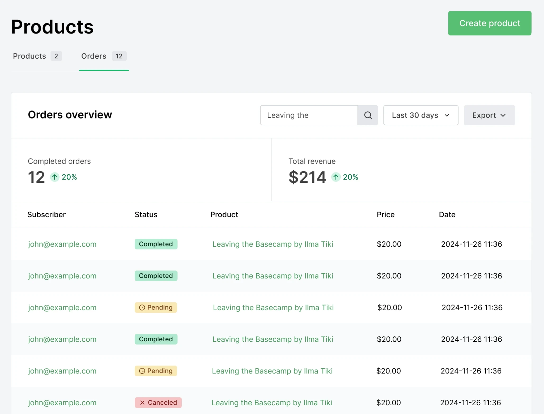Click the Canceled status badge

pyautogui.click(x=158, y=403)
